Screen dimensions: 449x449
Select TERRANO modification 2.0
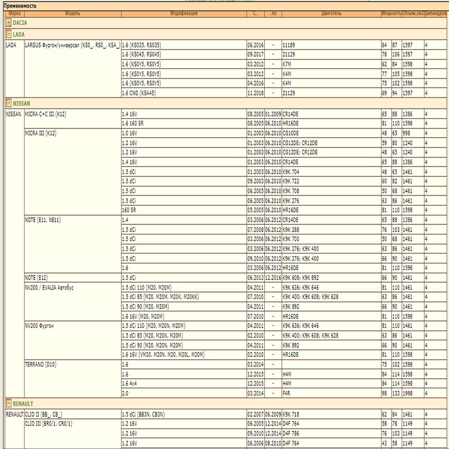tap(125, 393)
